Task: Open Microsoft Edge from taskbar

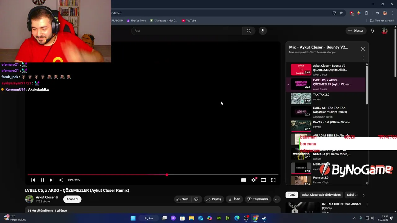Action: coord(237,218)
